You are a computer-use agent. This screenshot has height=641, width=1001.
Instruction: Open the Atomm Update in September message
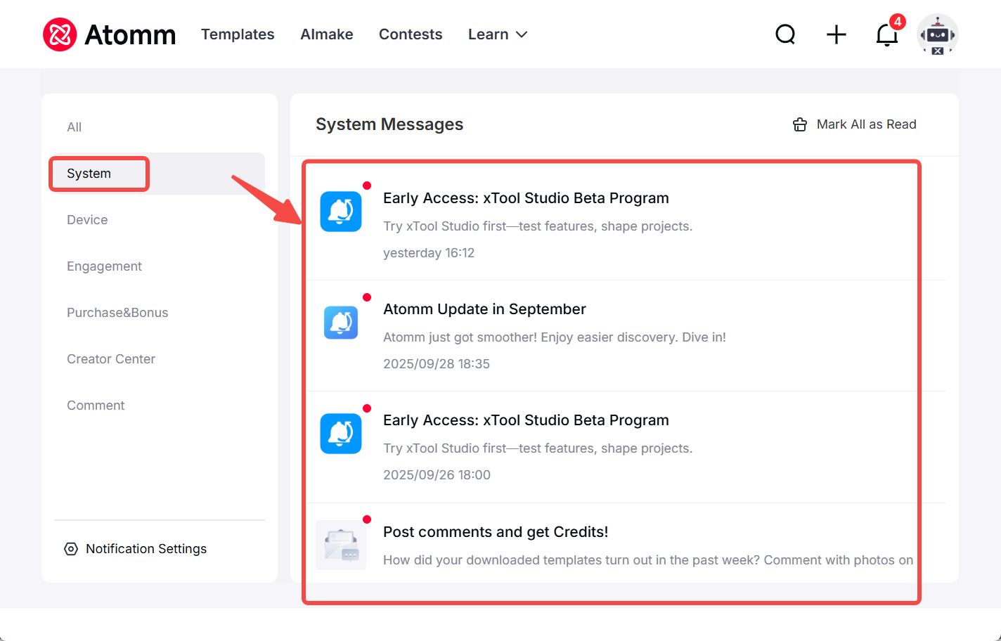[x=484, y=309]
